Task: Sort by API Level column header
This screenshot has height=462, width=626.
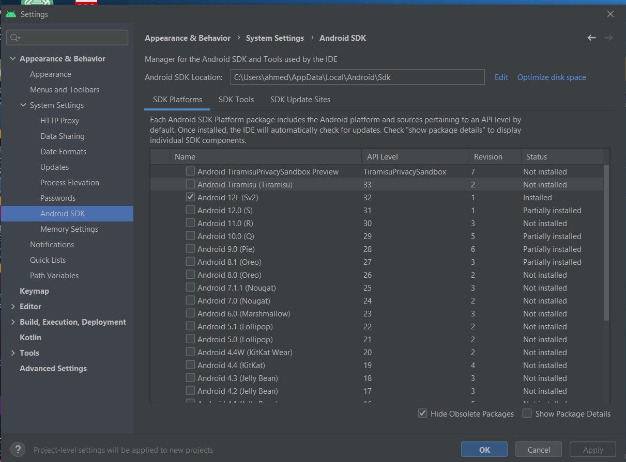Action: [415, 156]
